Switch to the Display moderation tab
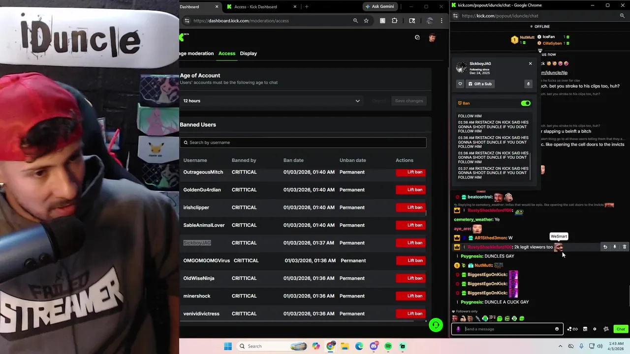 click(x=249, y=53)
